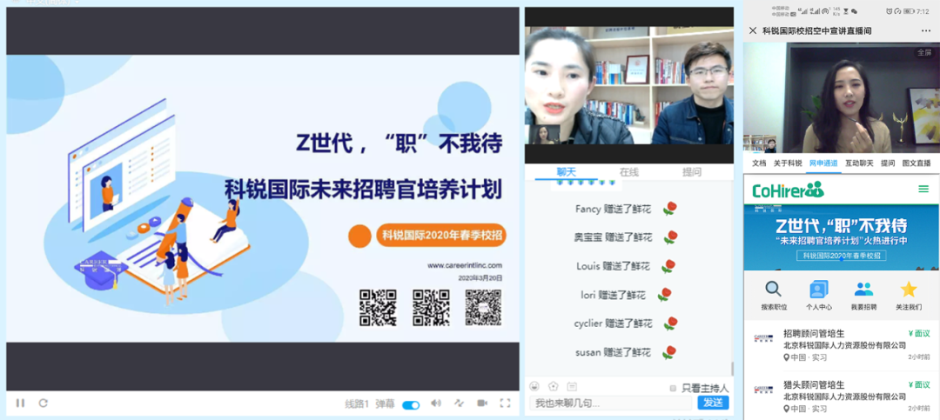Open the three-dots menu in mobile header
The width and height of the screenshot is (940, 420).
click(x=925, y=30)
